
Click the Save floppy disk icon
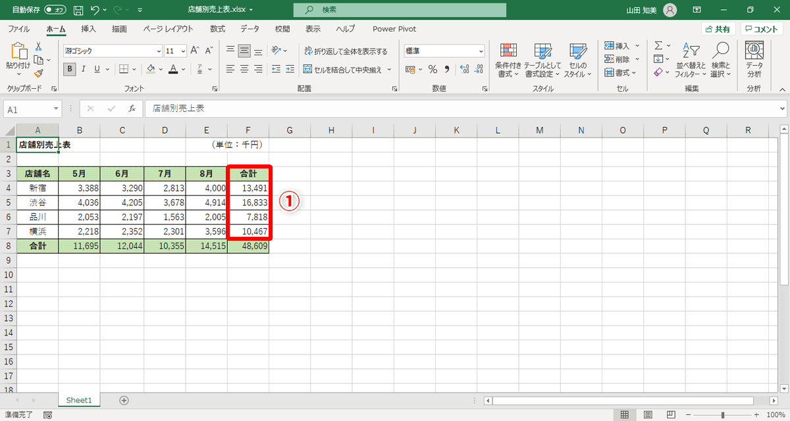79,10
